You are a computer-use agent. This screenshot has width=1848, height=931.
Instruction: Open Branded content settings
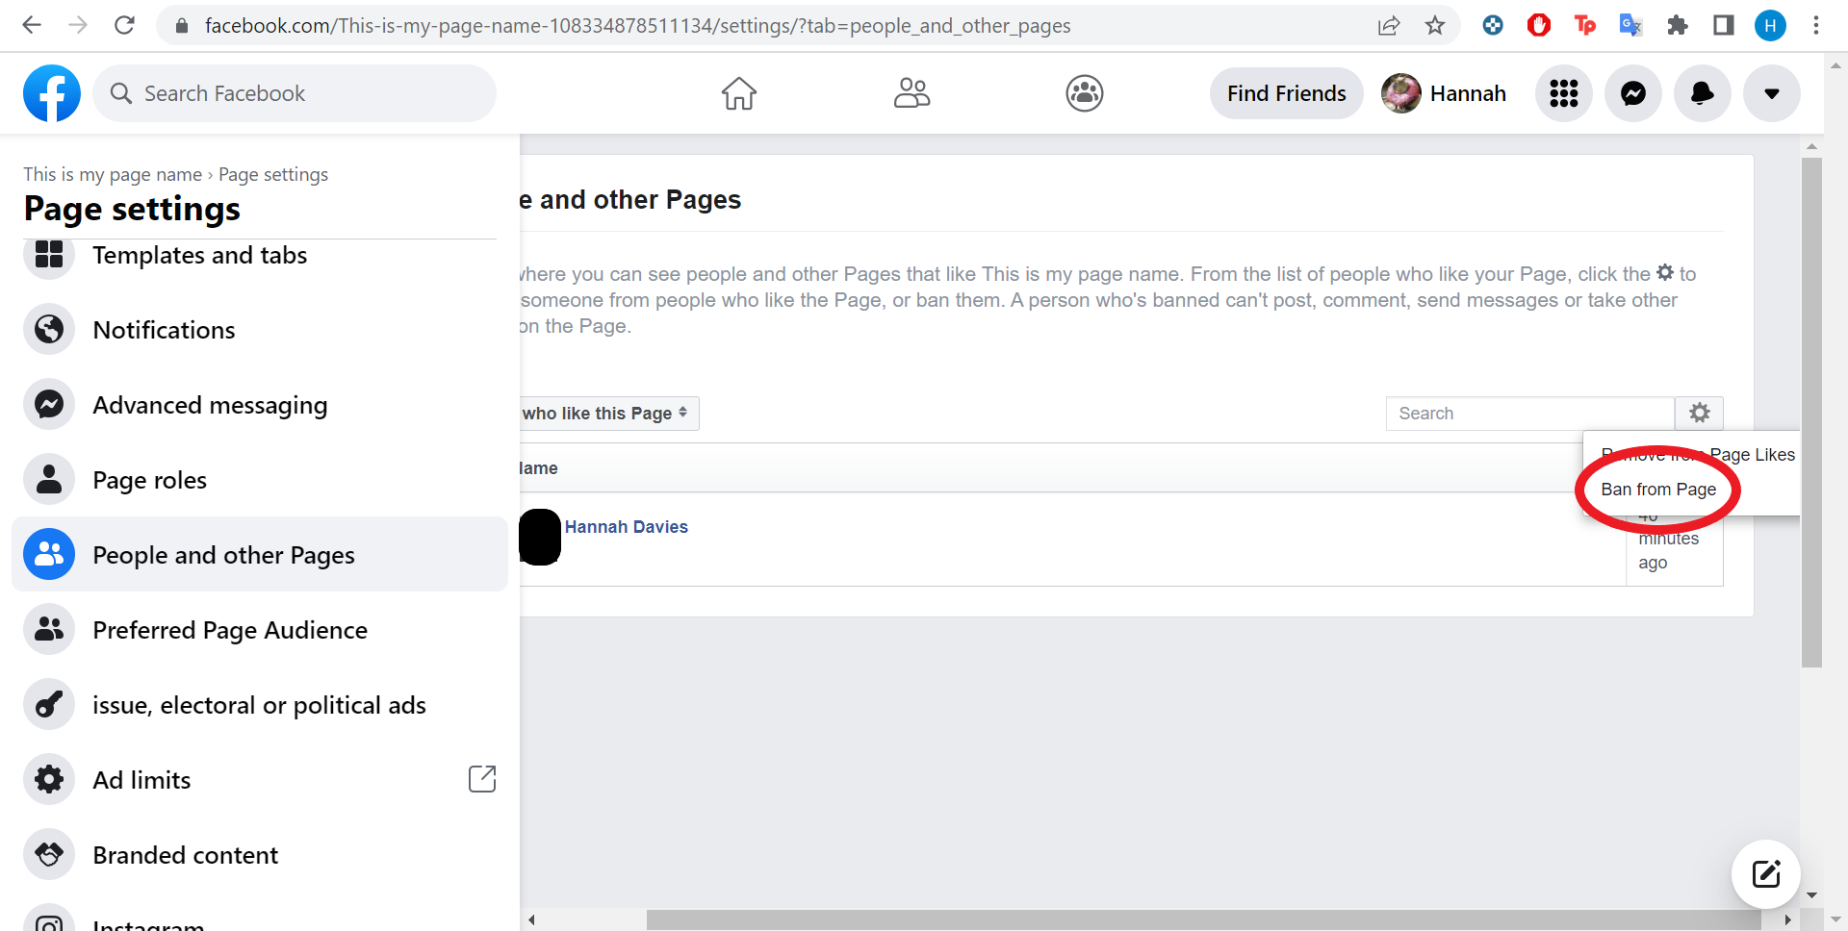[x=260, y=855]
